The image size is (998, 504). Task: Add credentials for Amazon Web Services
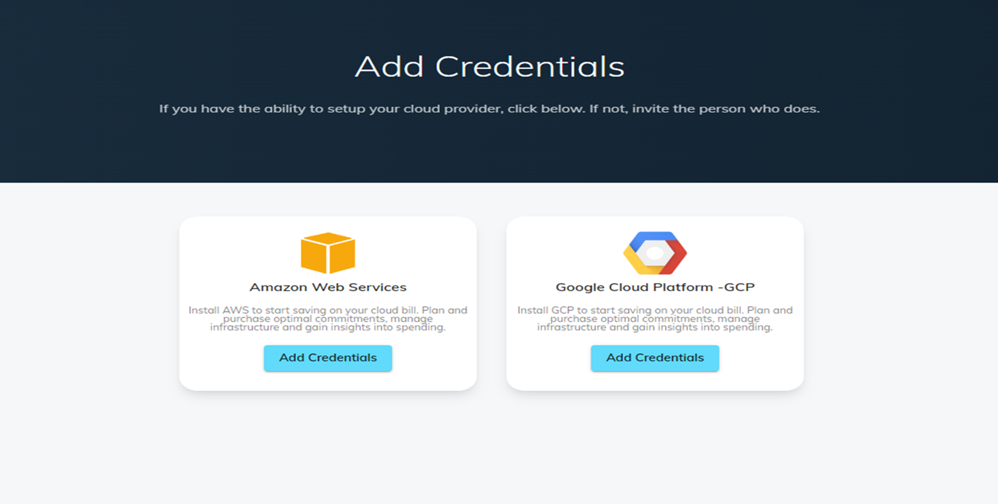(x=328, y=358)
